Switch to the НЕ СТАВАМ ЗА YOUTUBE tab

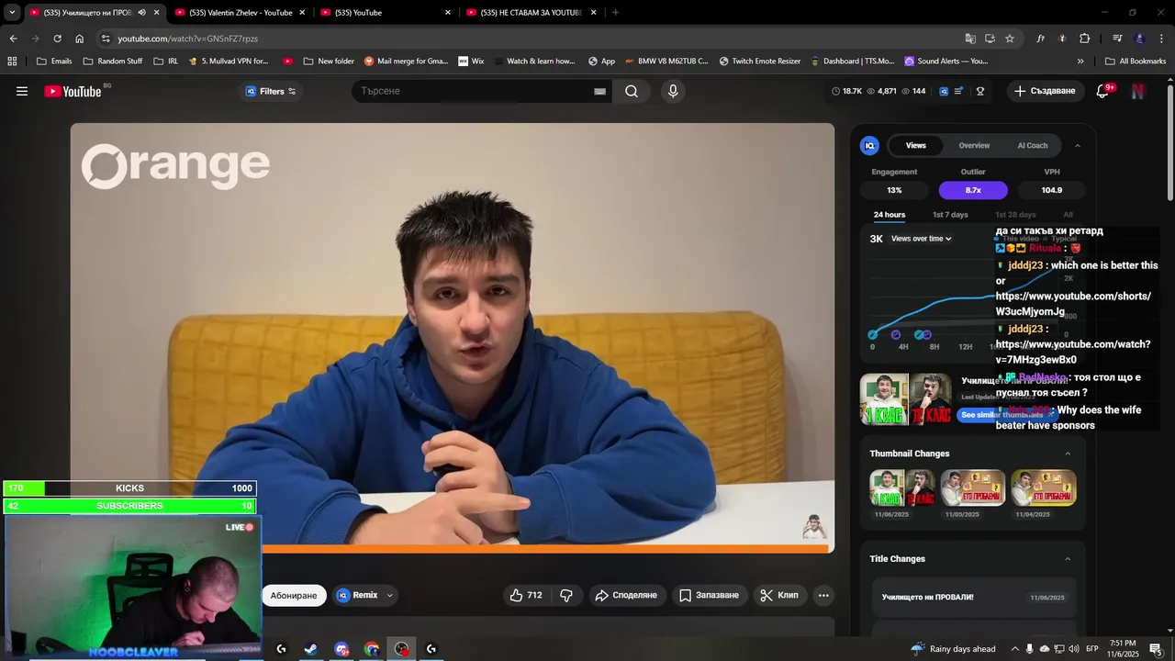click(x=531, y=13)
